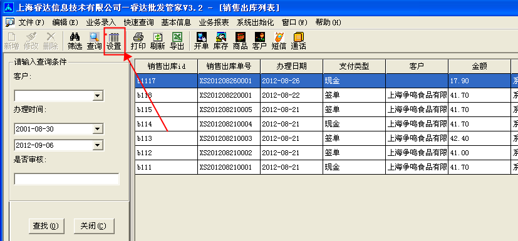
Task: Open the 库存 (Inventory) tool
Action: tap(221, 41)
